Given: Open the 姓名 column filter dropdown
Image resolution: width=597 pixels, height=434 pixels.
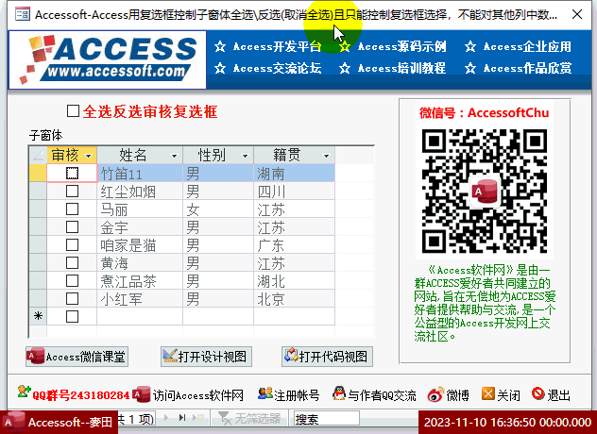Looking at the screenshot, I should tap(174, 156).
